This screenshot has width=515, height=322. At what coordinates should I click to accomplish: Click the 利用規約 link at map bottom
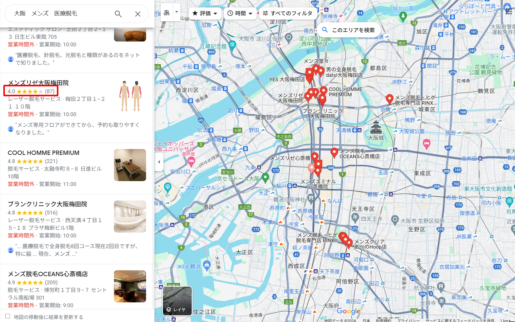383,320
